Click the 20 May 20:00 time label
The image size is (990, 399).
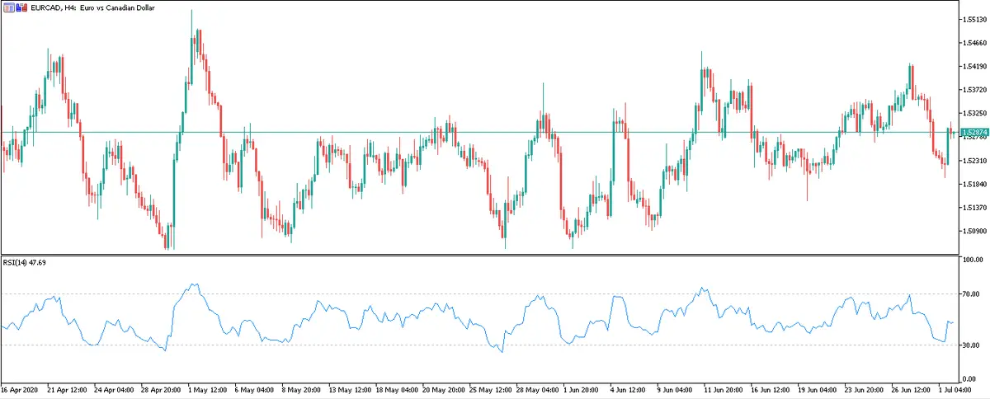[x=444, y=388]
